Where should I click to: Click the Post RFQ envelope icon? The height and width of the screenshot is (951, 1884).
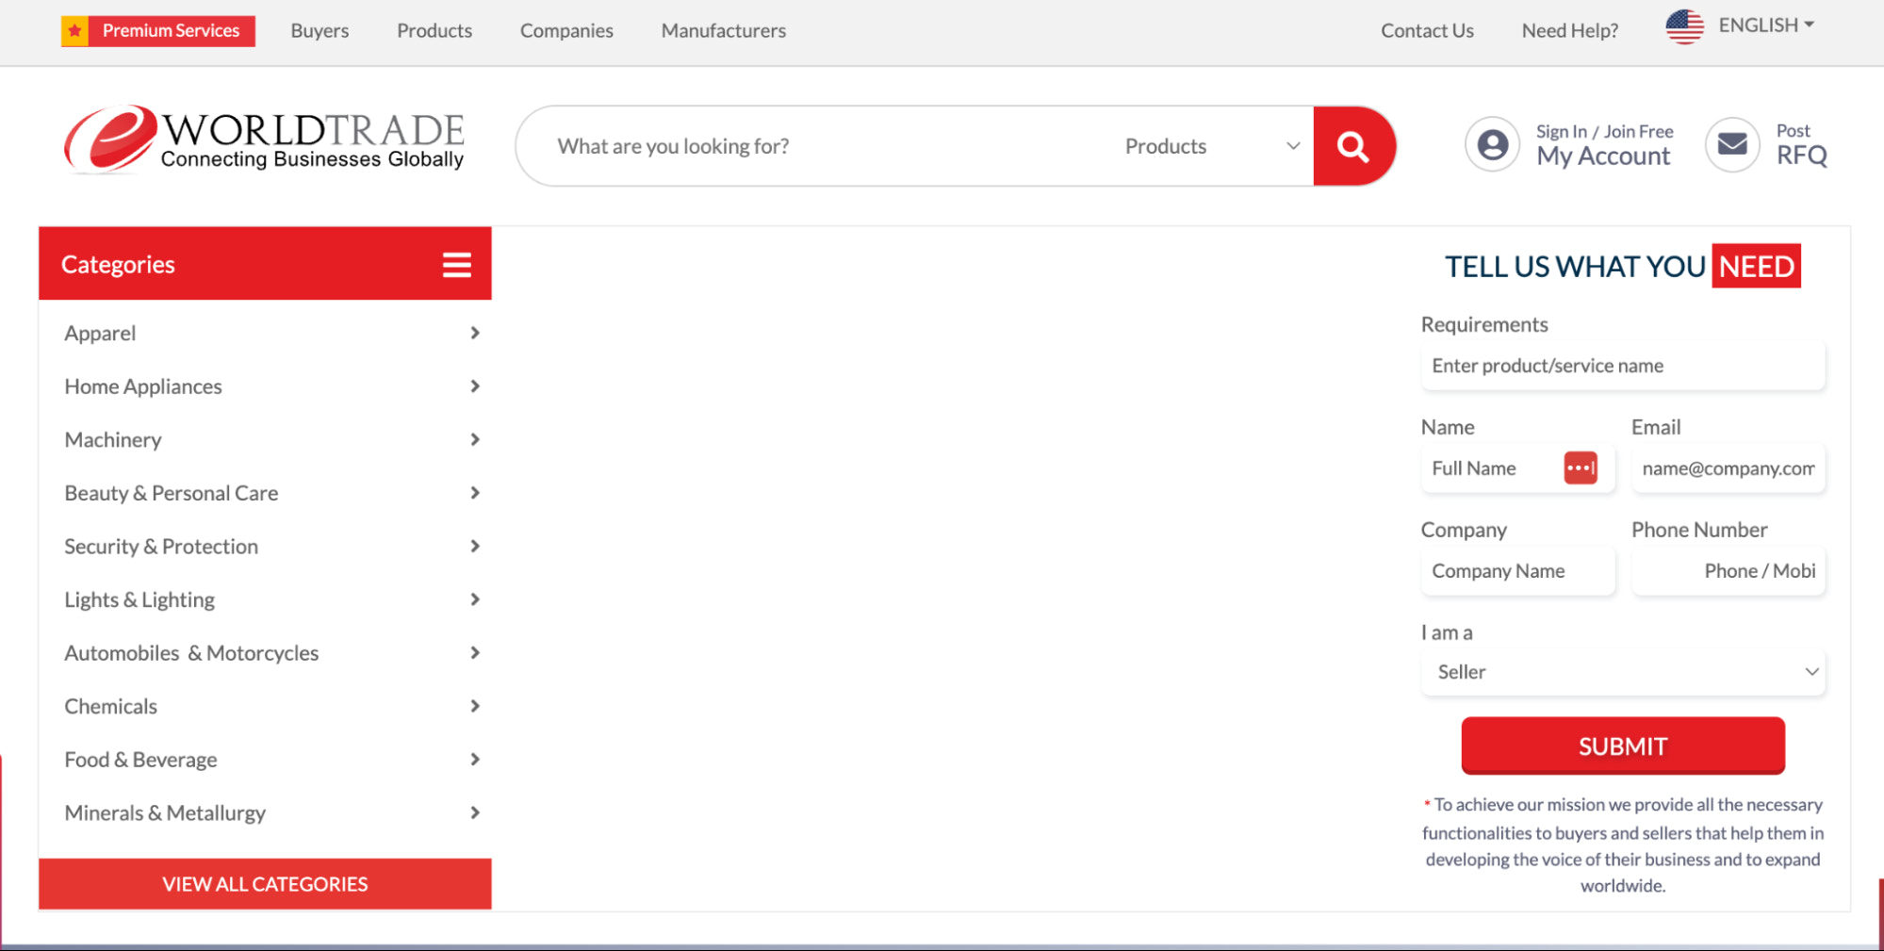point(1731,145)
